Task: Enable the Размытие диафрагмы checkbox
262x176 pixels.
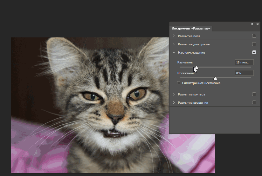Action: tap(254, 44)
